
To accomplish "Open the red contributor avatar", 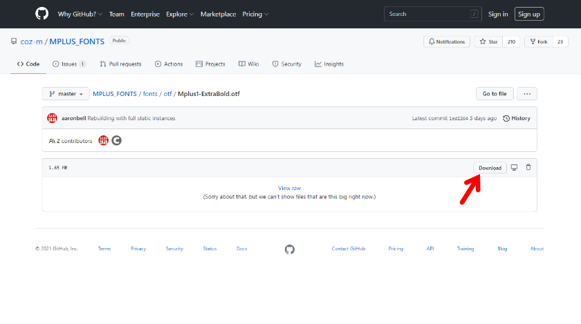I will pos(103,140).
